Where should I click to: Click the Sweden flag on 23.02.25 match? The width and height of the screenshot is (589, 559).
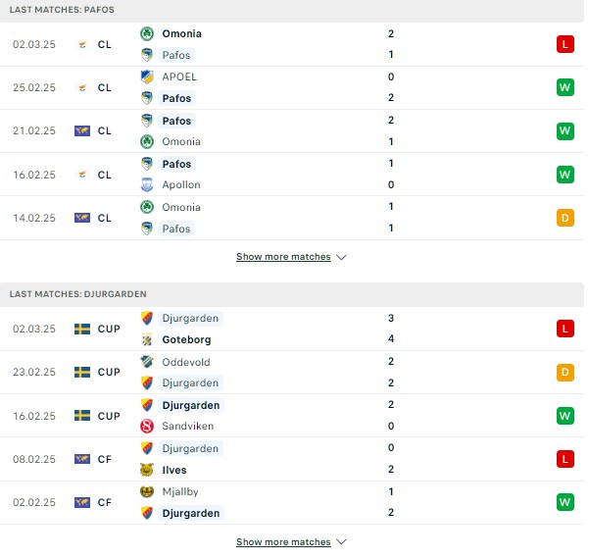tap(82, 372)
